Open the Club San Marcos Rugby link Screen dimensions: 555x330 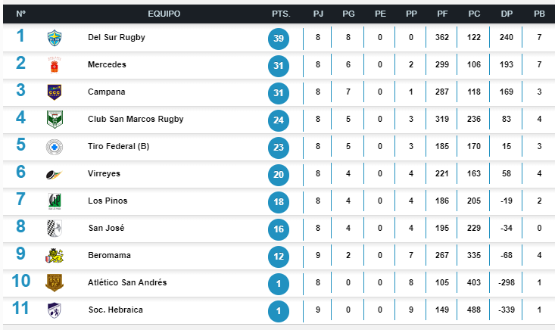135,119
